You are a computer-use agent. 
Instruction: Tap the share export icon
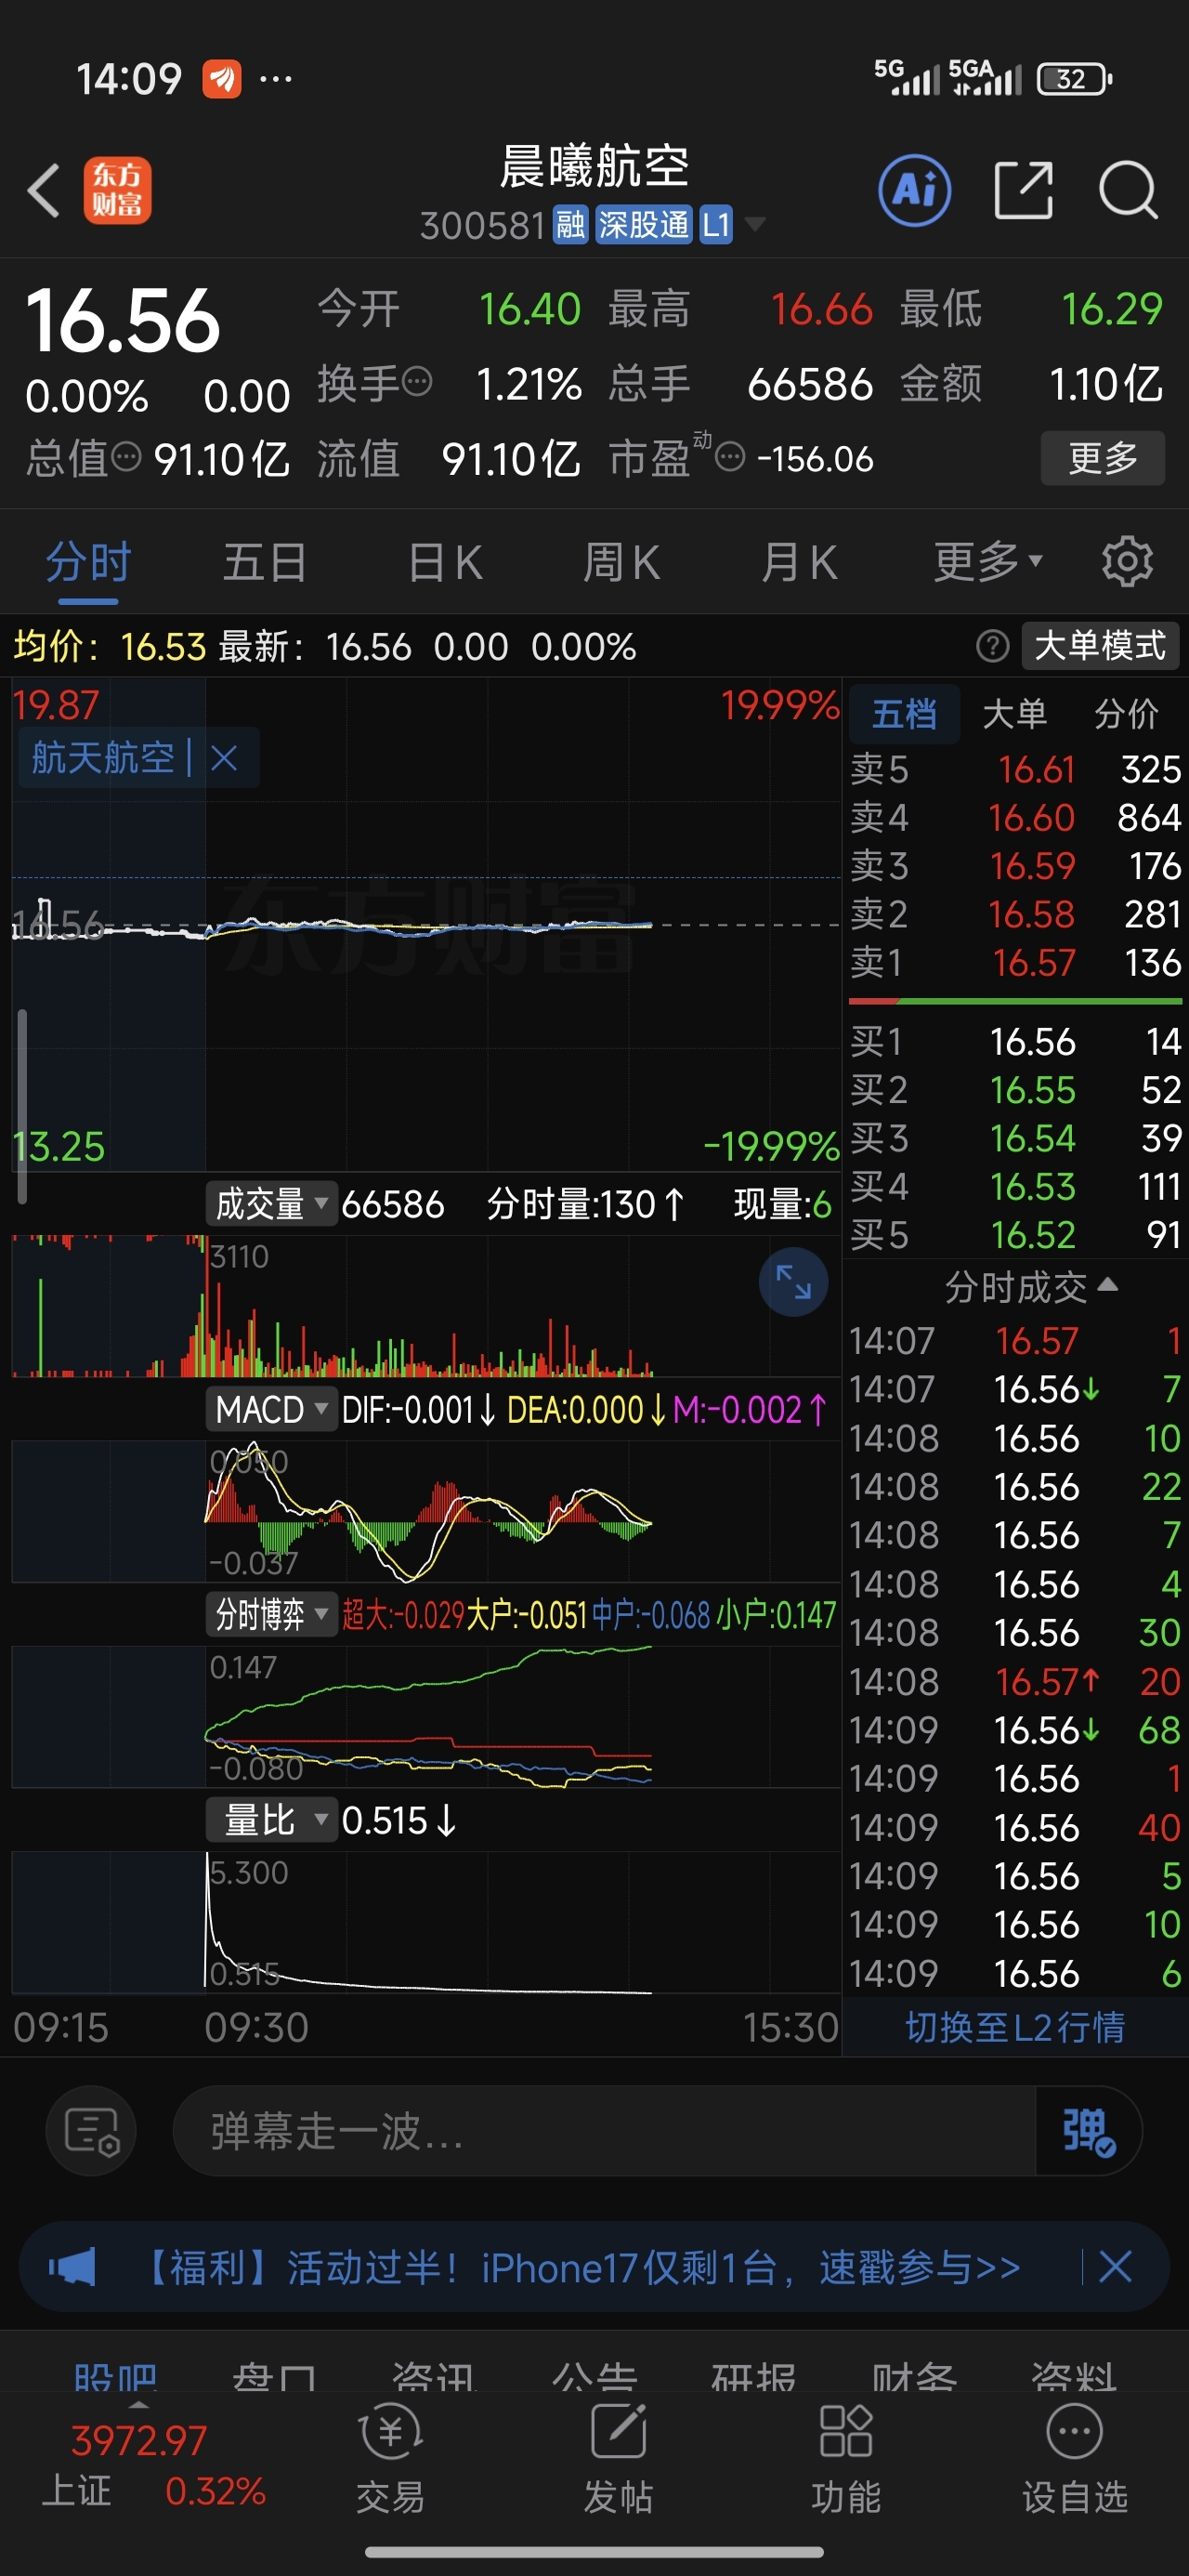1024,190
